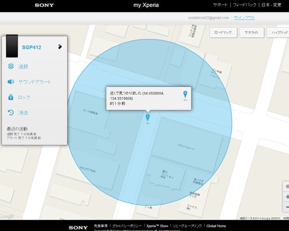Click the SGP412 device thumbnail image
The width and height of the screenshot is (289, 231).
(12, 46)
